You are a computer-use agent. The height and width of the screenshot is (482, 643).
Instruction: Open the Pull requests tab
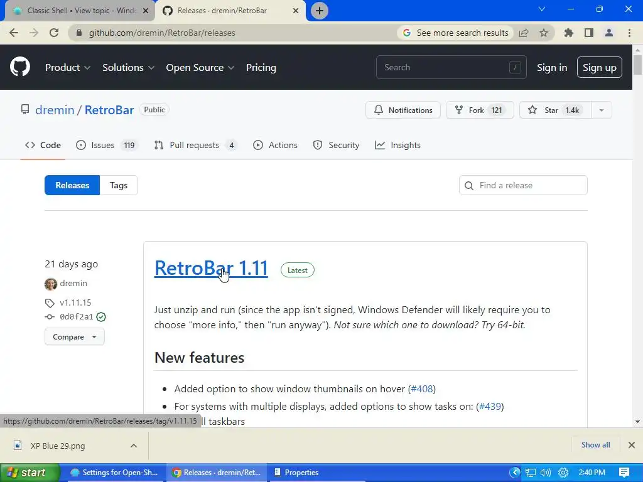point(195,145)
